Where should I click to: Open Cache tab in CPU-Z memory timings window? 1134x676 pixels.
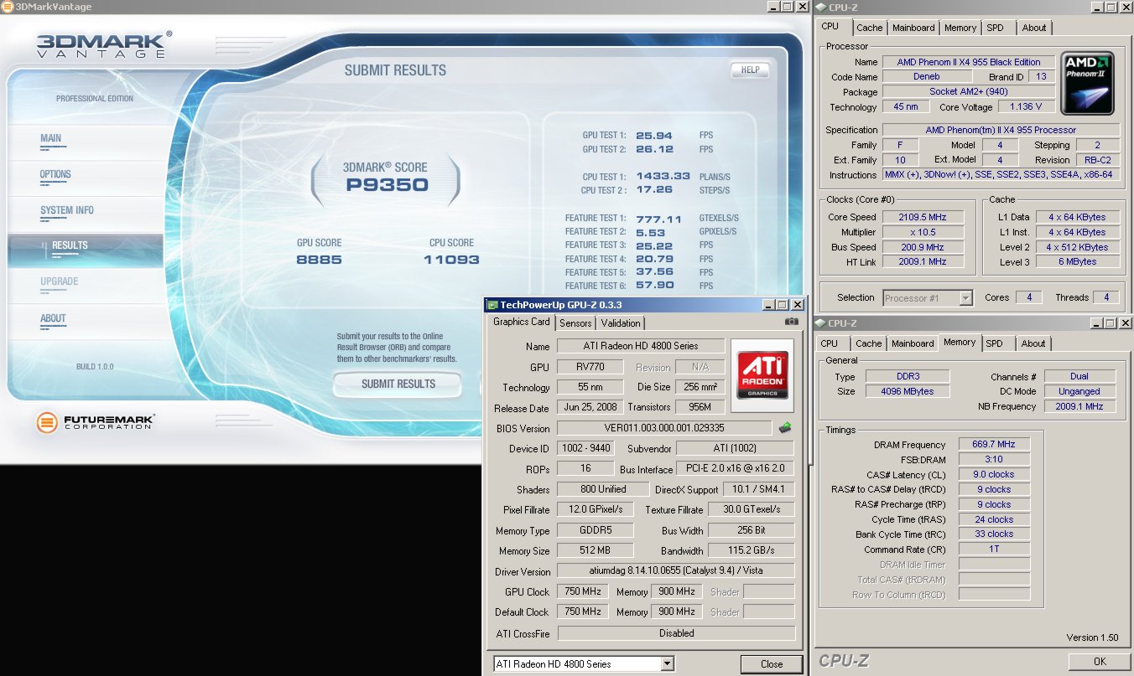(869, 343)
